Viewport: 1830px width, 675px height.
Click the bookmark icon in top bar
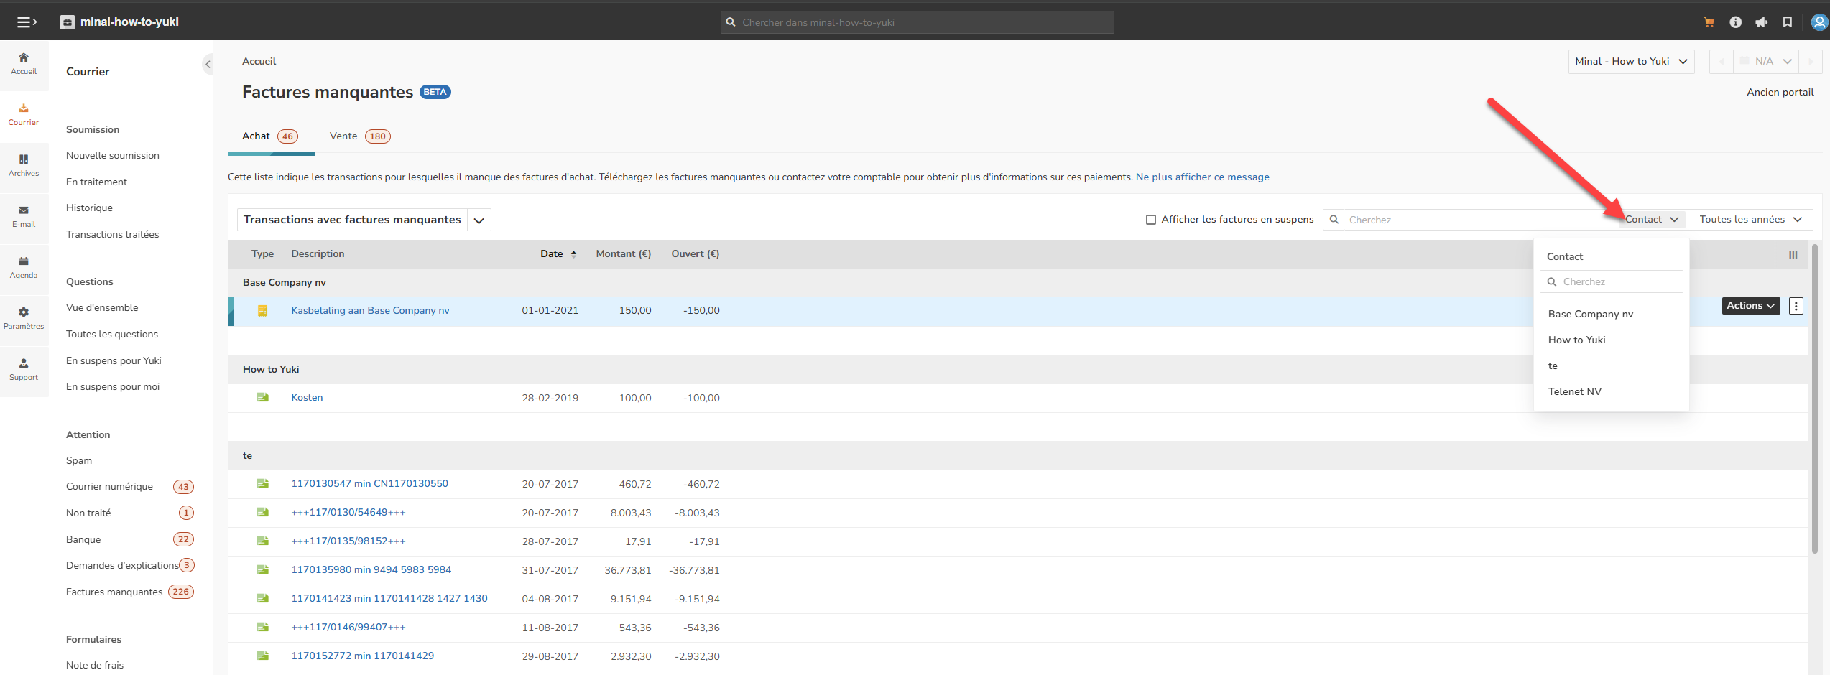[1787, 22]
